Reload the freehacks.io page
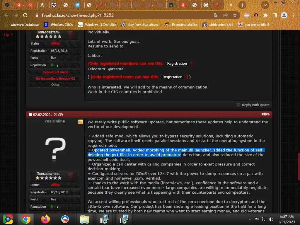This screenshot has width=300, height=225. pos(25,15)
